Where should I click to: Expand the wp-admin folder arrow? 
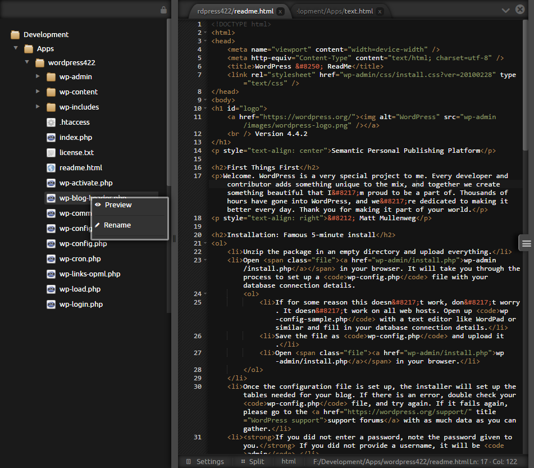[x=38, y=77]
